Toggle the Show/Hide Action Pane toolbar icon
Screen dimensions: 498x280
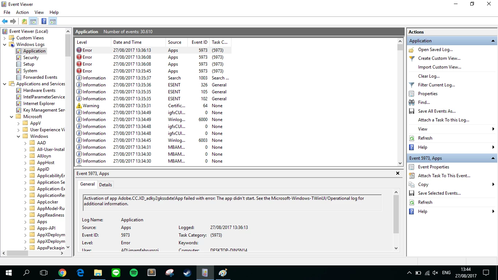[x=52, y=21]
